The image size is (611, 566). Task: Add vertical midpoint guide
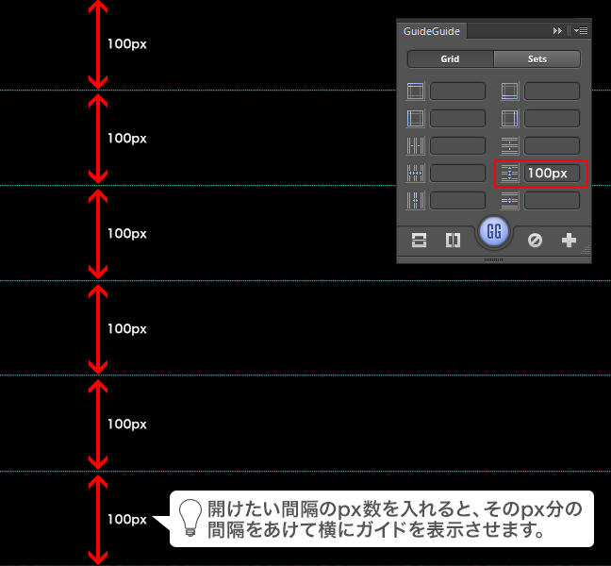coord(453,241)
